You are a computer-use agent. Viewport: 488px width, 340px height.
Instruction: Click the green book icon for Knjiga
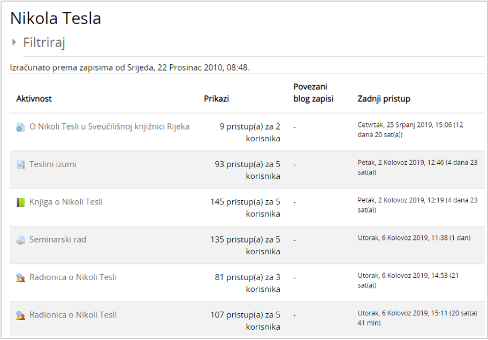20,202
